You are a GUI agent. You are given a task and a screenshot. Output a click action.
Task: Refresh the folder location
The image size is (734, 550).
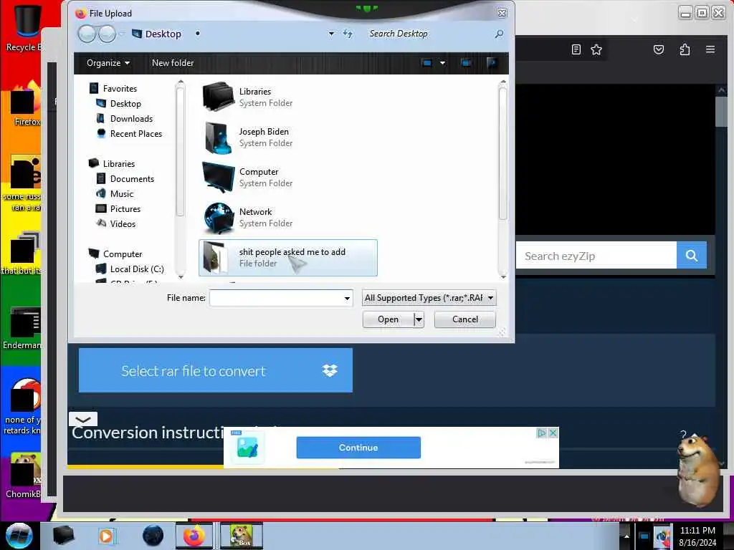click(348, 34)
